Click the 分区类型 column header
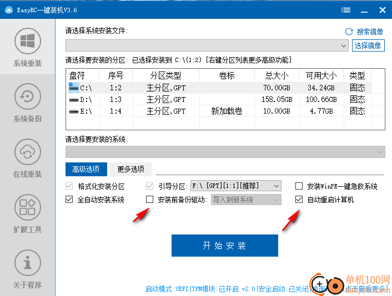The width and height of the screenshot is (392, 296). (x=166, y=75)
